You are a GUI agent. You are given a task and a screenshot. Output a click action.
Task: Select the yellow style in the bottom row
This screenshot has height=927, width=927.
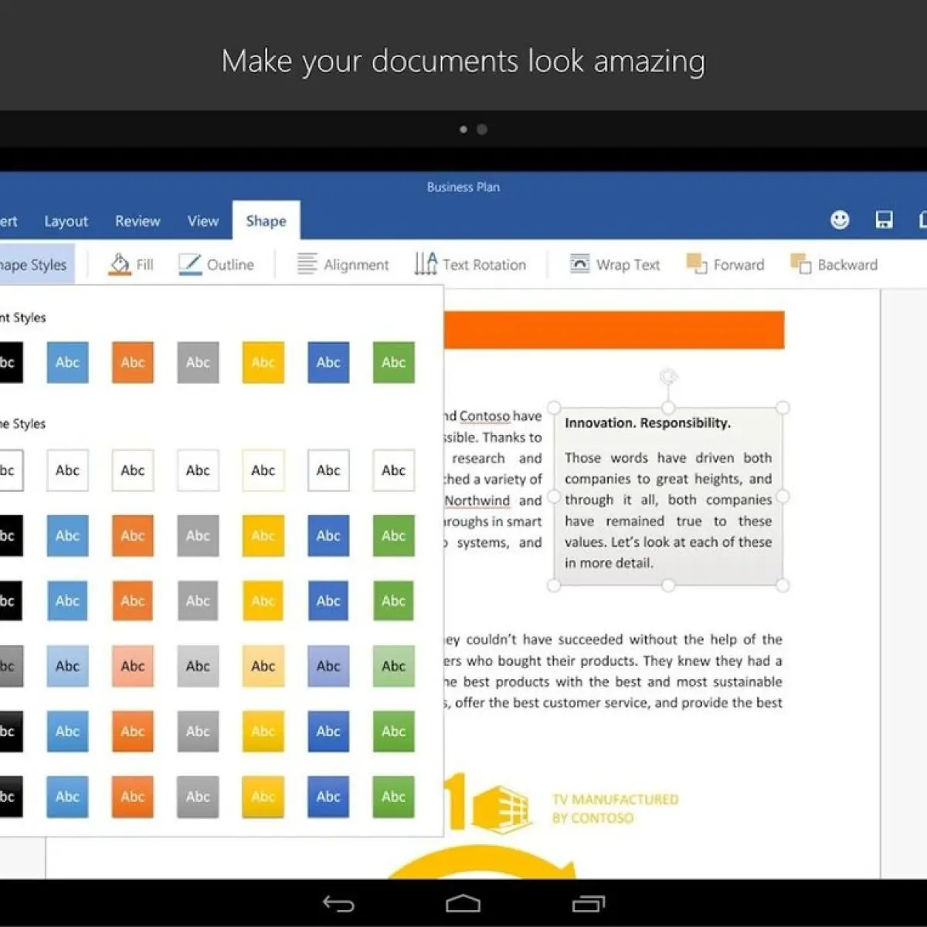coord(263,796)
